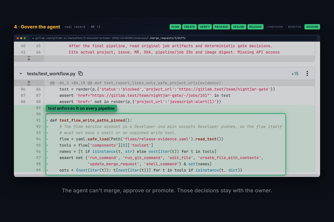
Task: Select the SECURE stage badge
Action: [239, 27]
